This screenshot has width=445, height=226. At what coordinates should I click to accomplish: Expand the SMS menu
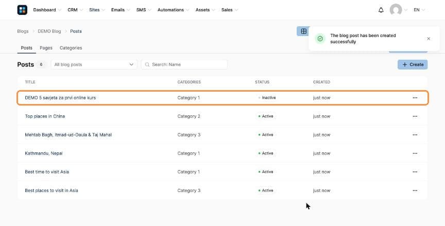(143, 10)
